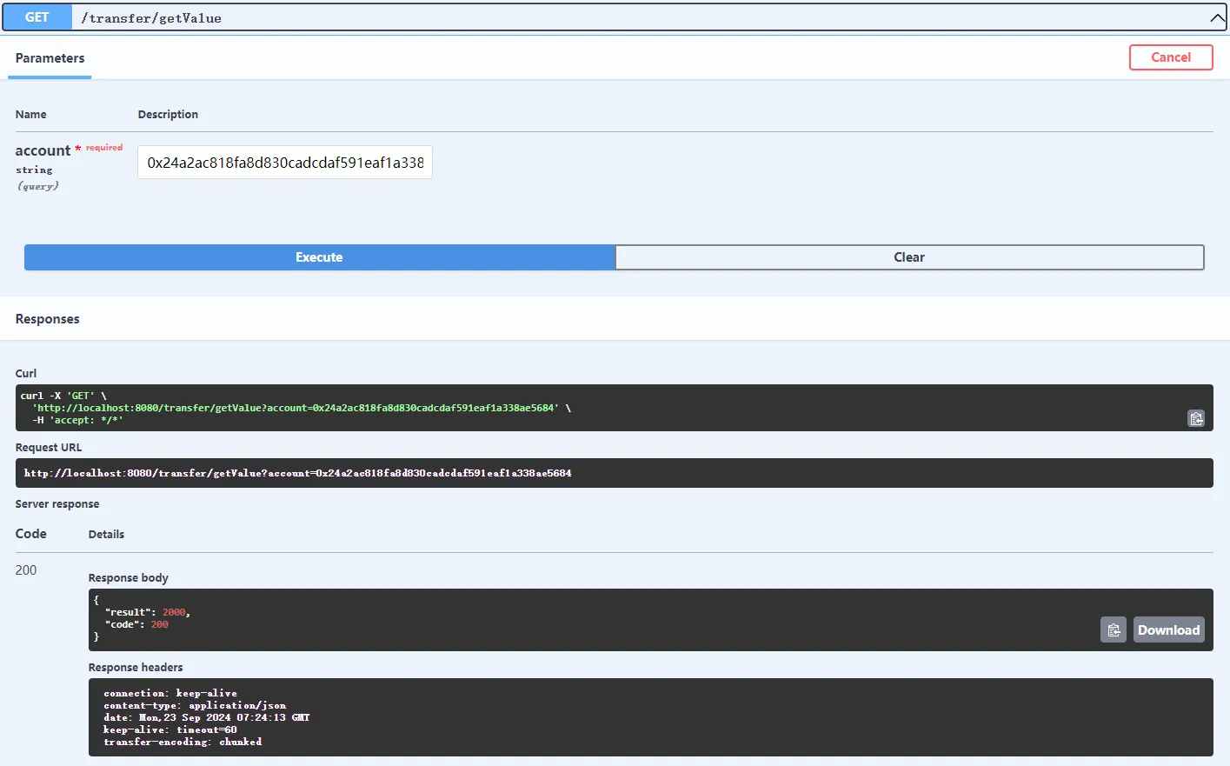1230x766 pixels.
Task: Copy the response body to clipboard
Action: coord(1113,629)
